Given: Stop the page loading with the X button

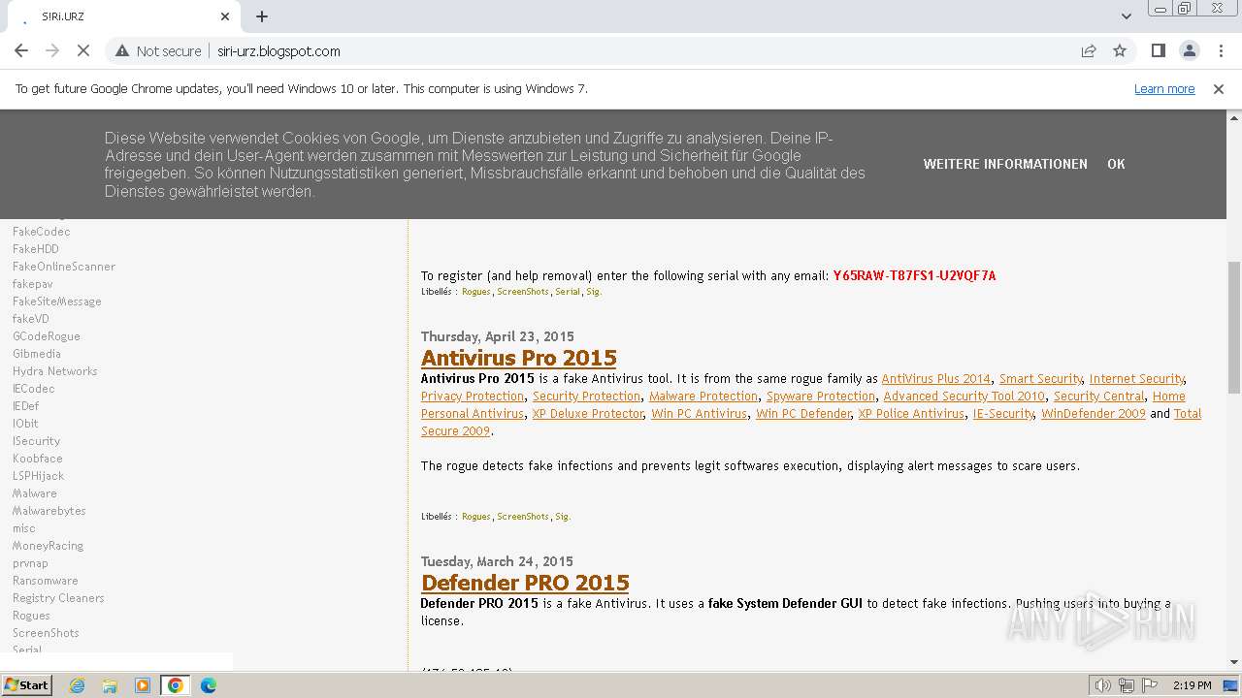Looking at the screenshot, I should (83, 51).
